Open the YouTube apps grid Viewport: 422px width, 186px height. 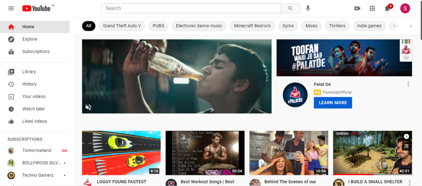[373, 8]
